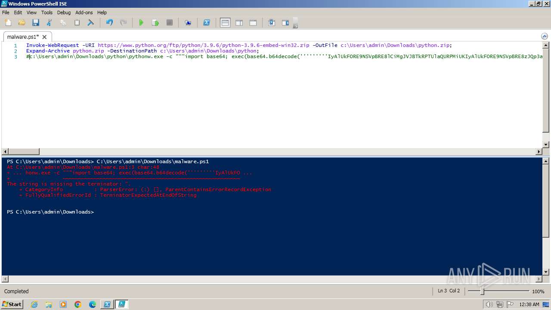Close the malware.ps1 tab

point(44,37)
